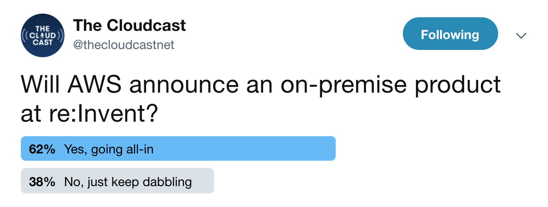This screenshot has width=548, height=207.
Task: Select the grey 38% poll result bar
Action: (x=117, y=181)
